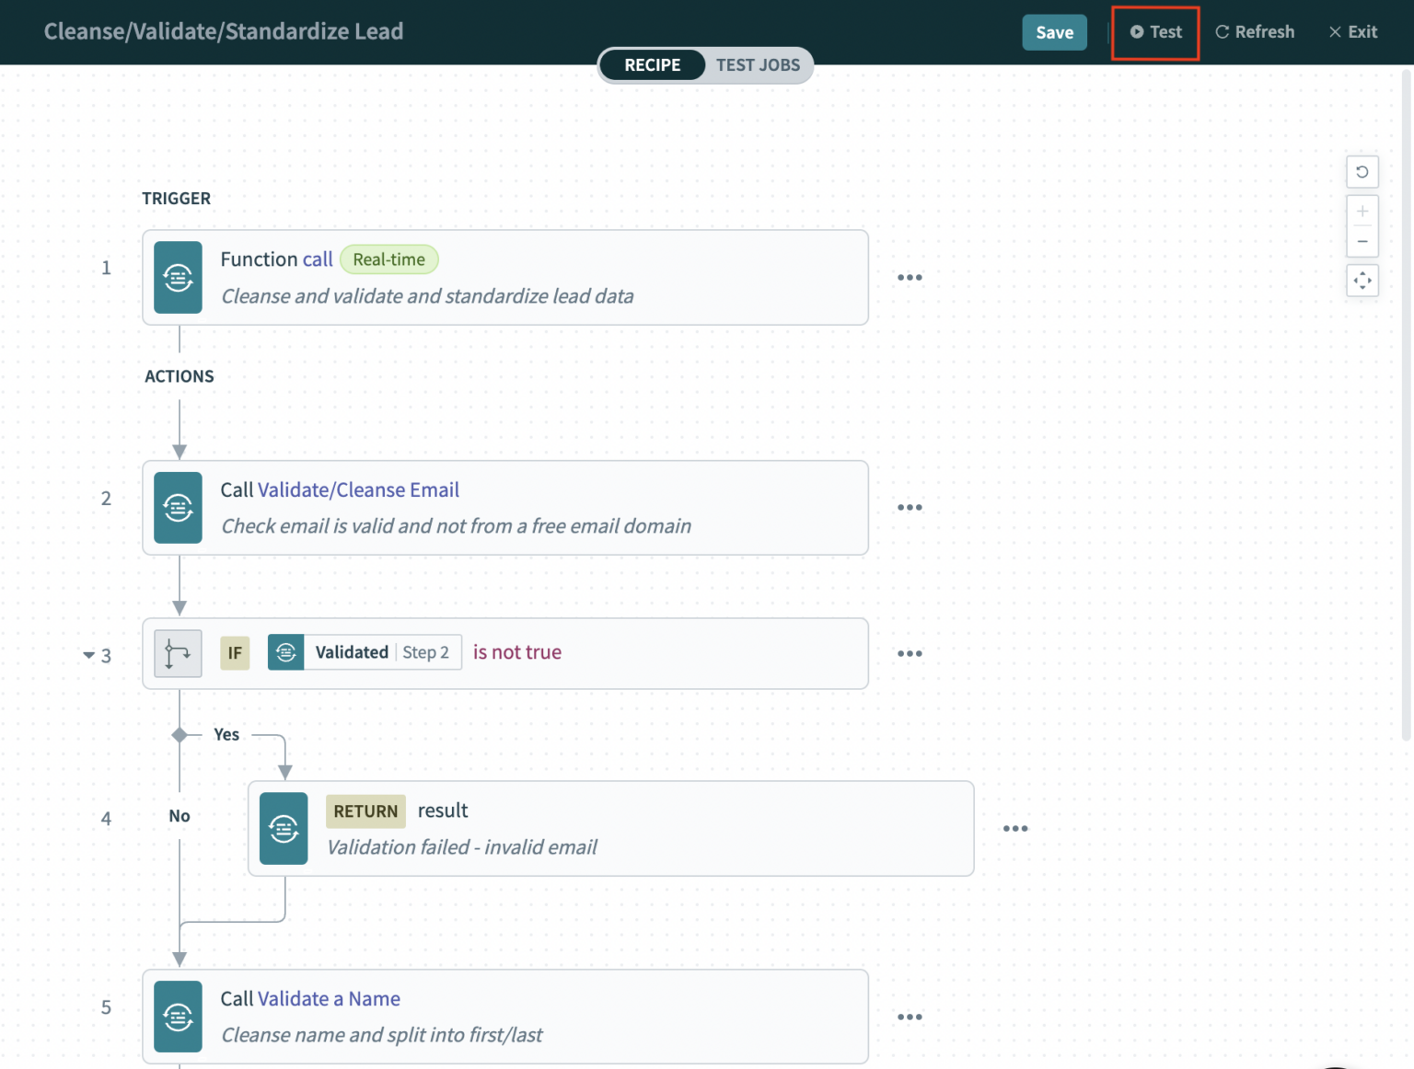The width and height of the screenshot is (1414, 1069).
Task: Collapse the IF condition branch at step 3
Action: click(x=88, y=655)
